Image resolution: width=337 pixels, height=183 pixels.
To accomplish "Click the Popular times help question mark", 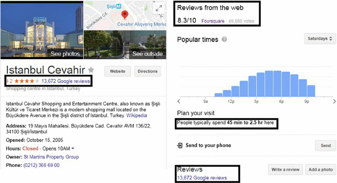I will pyautogui.click(x=224, y=39).
